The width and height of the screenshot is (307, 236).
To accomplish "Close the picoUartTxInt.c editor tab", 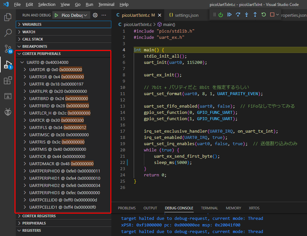I will [x=160, y=15].
